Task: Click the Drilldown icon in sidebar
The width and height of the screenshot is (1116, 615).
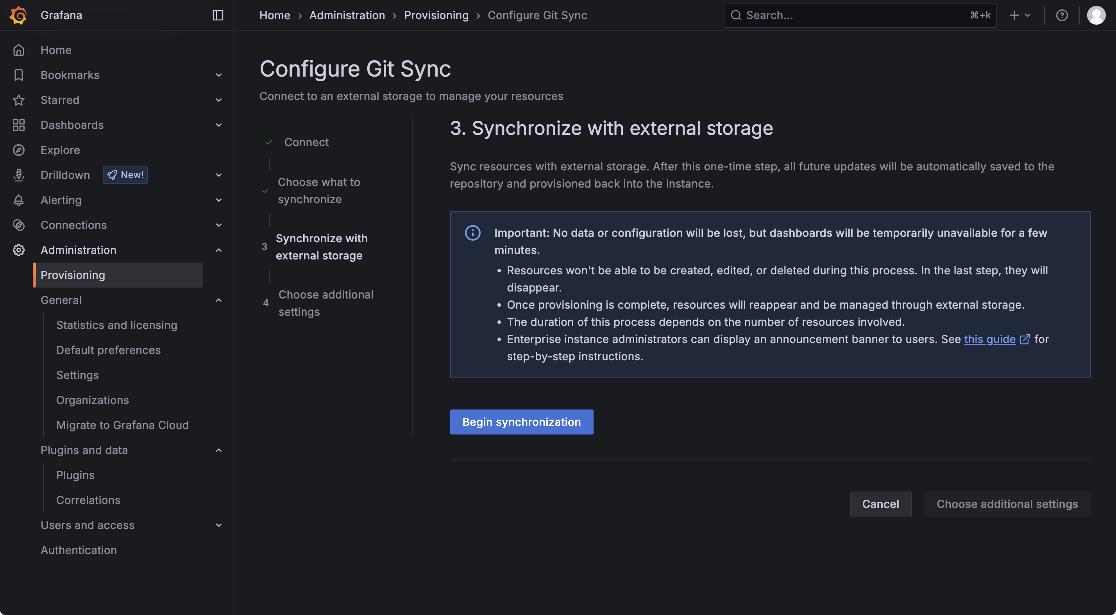Action: 19,175
